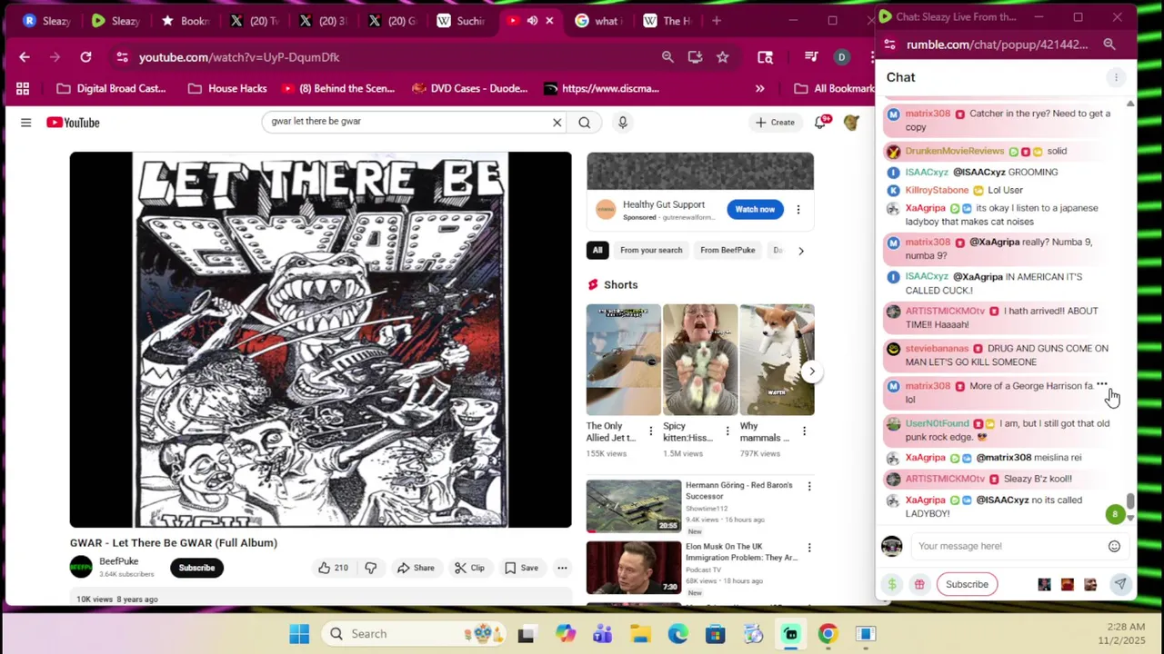This screenshot has height=654, width=1164.
Task: Open Spicy kitten short thumbnail
Action: (699, 360)
